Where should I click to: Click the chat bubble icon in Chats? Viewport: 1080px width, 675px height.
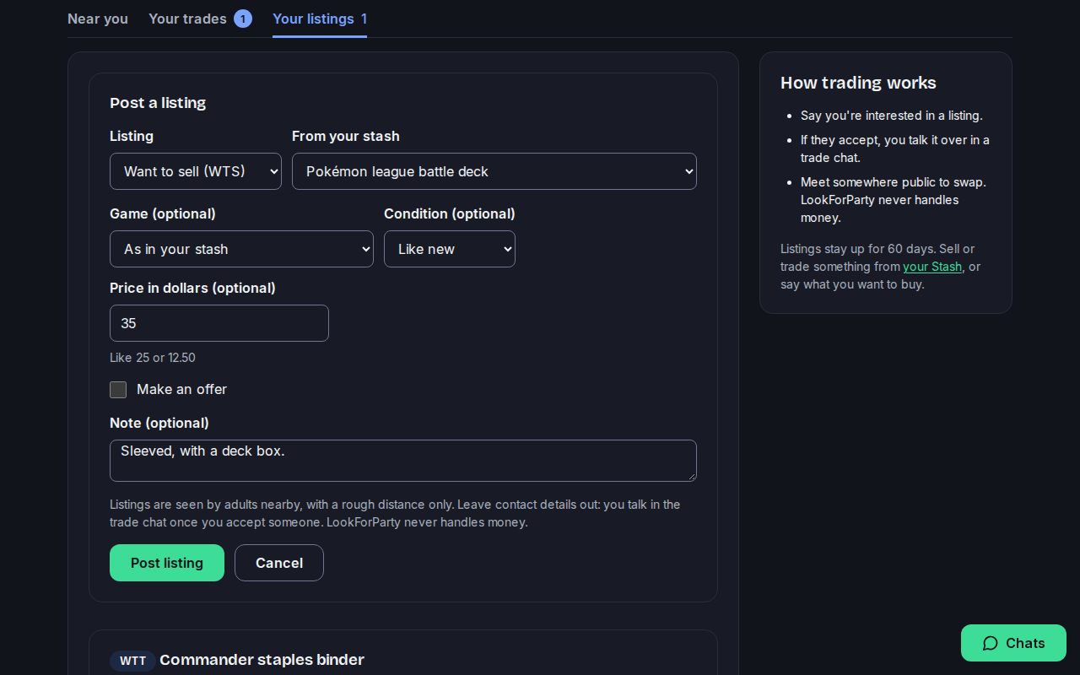pos(991,643)
